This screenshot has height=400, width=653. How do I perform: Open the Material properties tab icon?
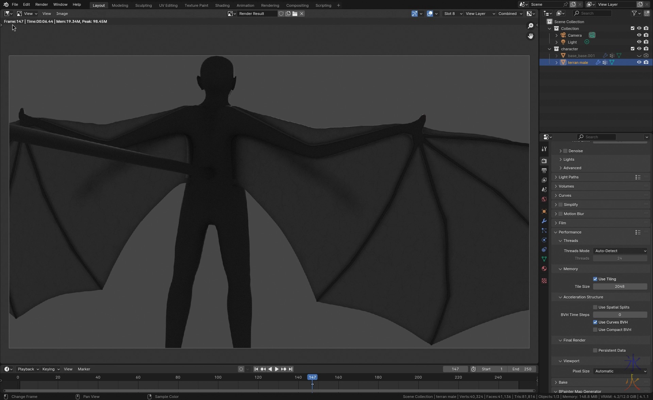click(x=544, y=268)
